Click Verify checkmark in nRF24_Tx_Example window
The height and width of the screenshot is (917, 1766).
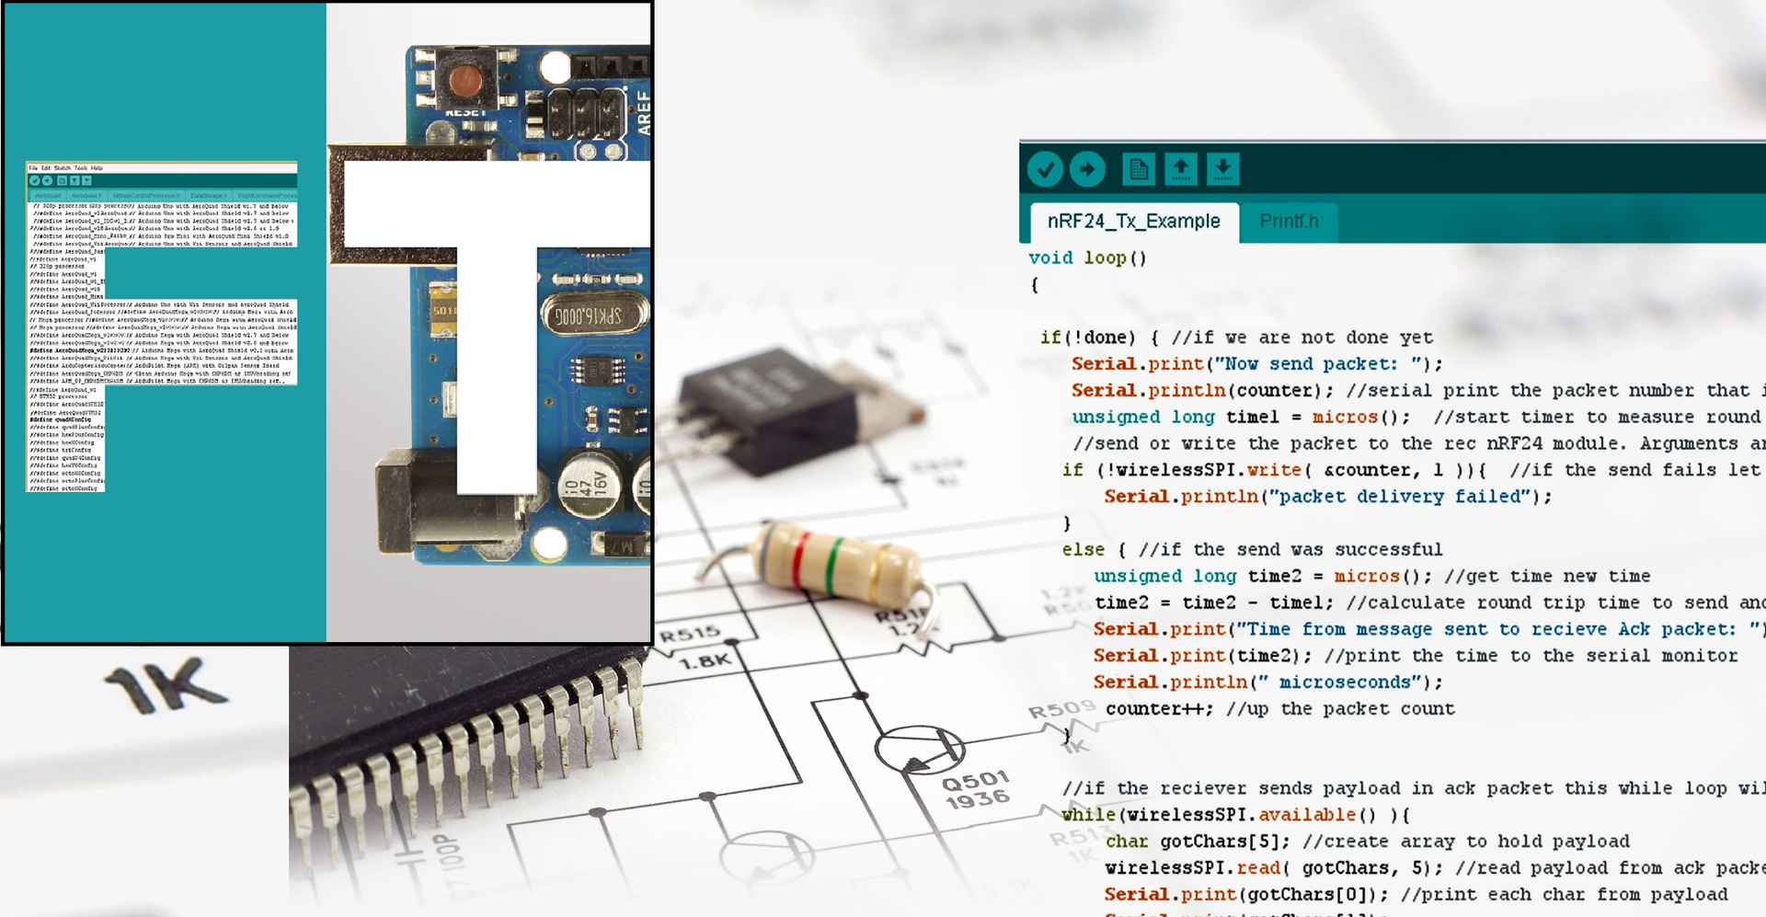click(x=1045, y=169)
